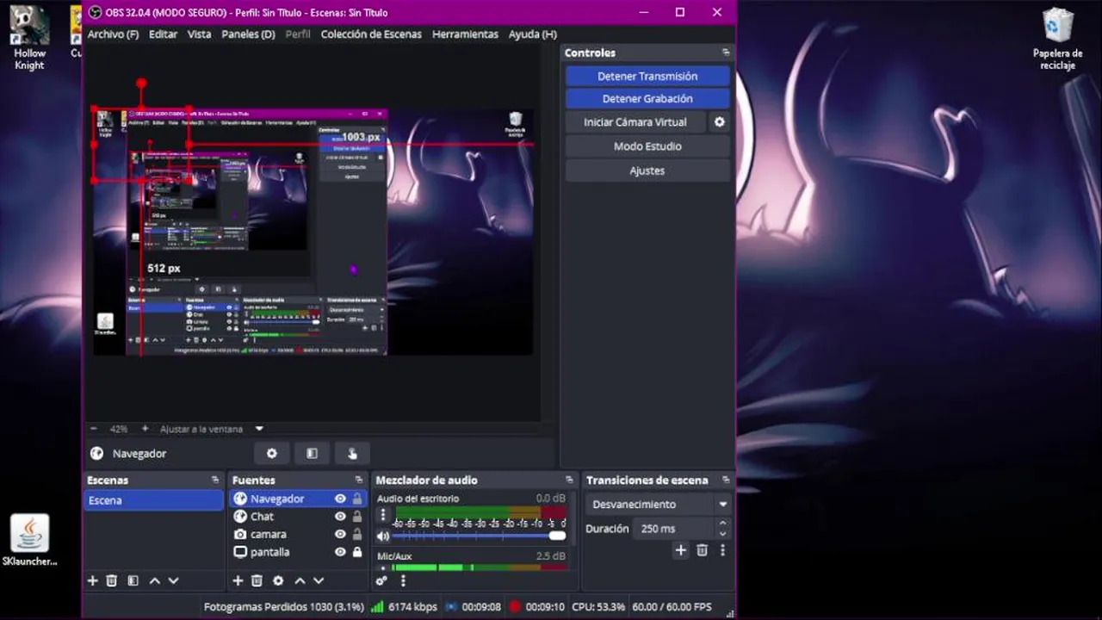Image resolution: width=1102 pixels, height=620 pixels.
Task: Unlock the pantalla source
Action: [x=357, y=552]
